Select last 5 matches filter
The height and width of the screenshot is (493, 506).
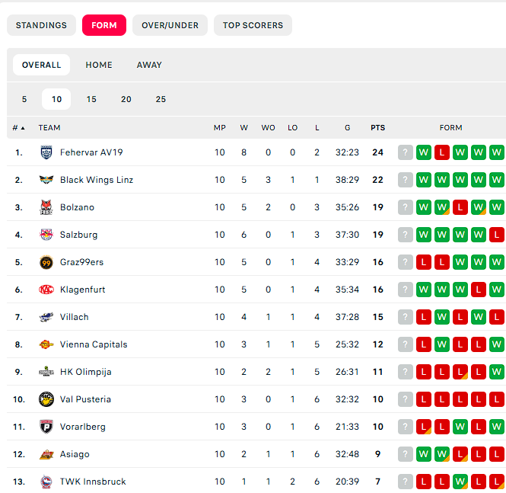[24, 99]
